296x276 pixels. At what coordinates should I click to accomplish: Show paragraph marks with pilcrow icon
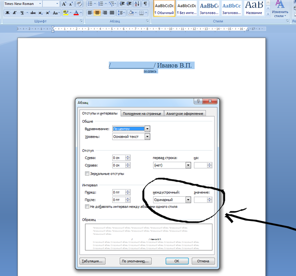[145, 4]
